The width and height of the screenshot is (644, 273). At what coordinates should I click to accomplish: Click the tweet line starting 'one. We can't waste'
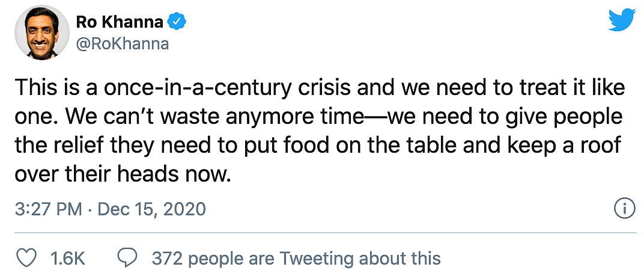click(319, 117)
